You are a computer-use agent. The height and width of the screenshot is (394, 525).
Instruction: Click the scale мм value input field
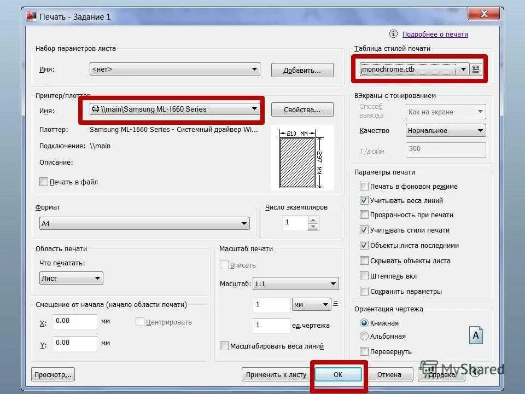[271, 305]
